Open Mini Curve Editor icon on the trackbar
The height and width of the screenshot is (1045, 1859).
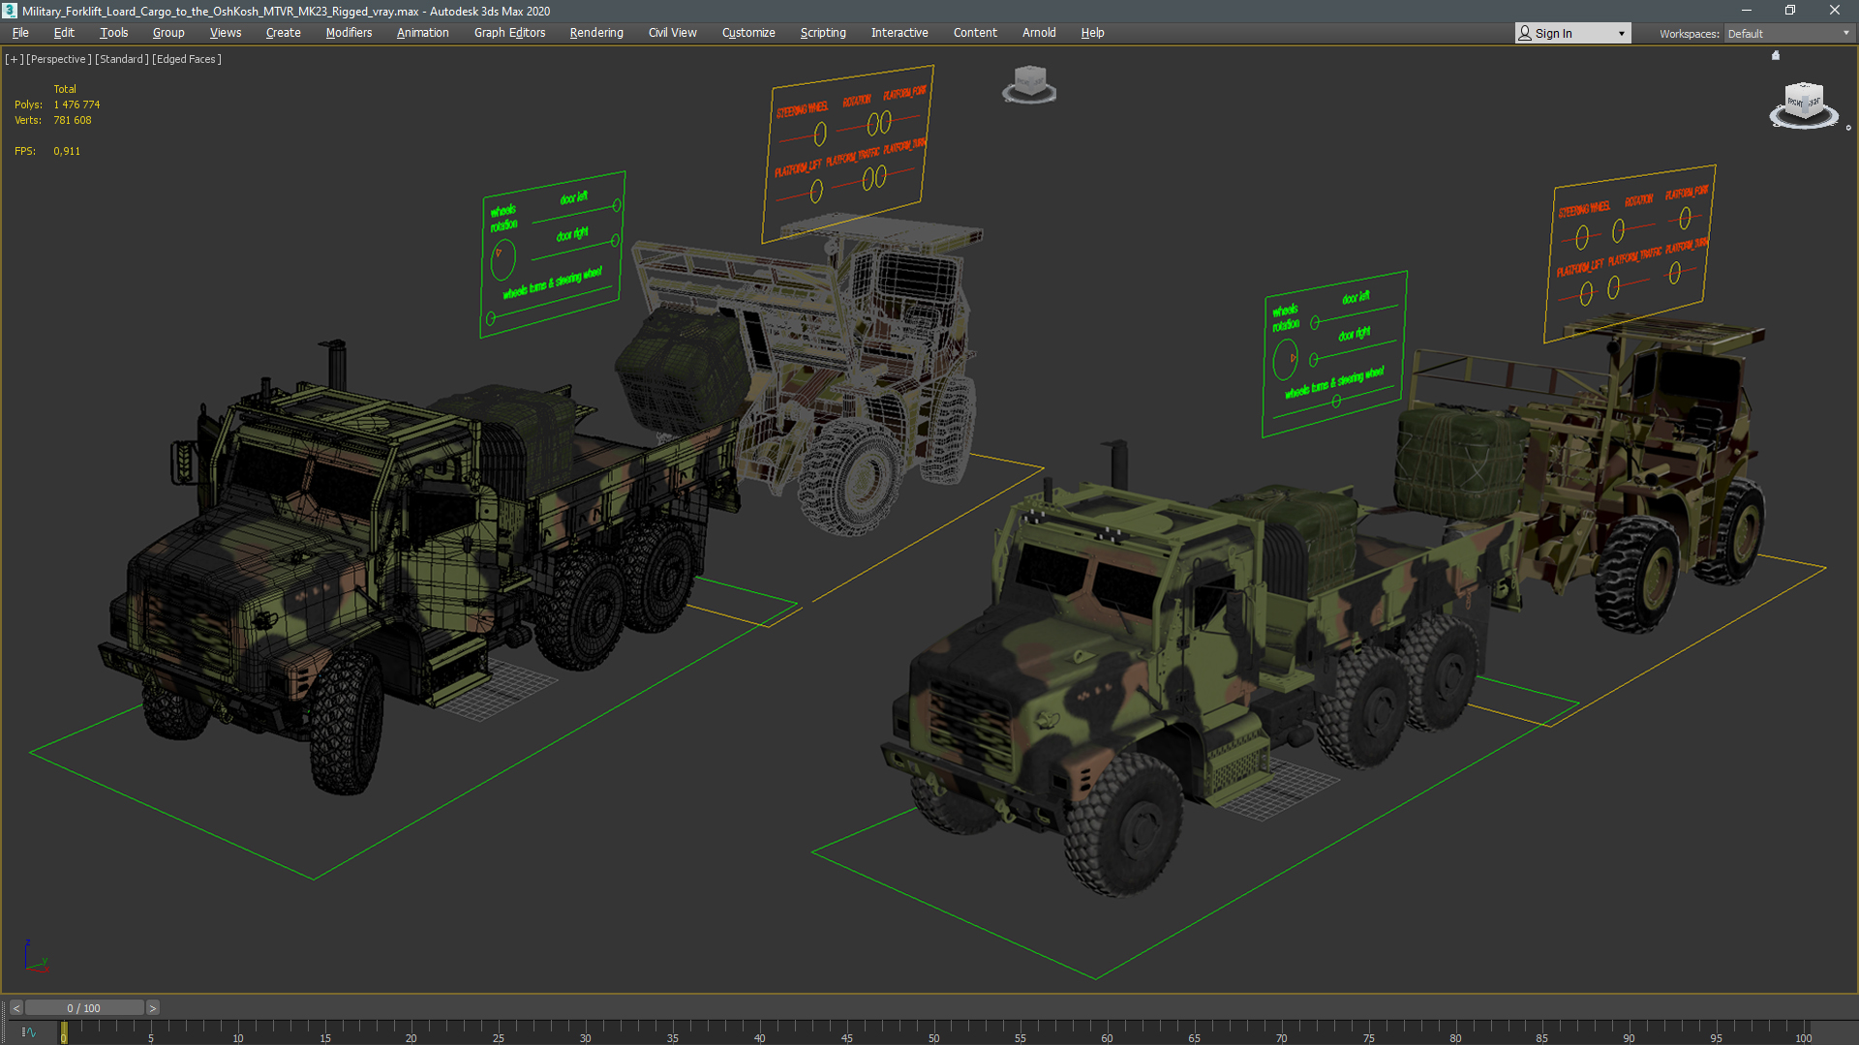28,1032
